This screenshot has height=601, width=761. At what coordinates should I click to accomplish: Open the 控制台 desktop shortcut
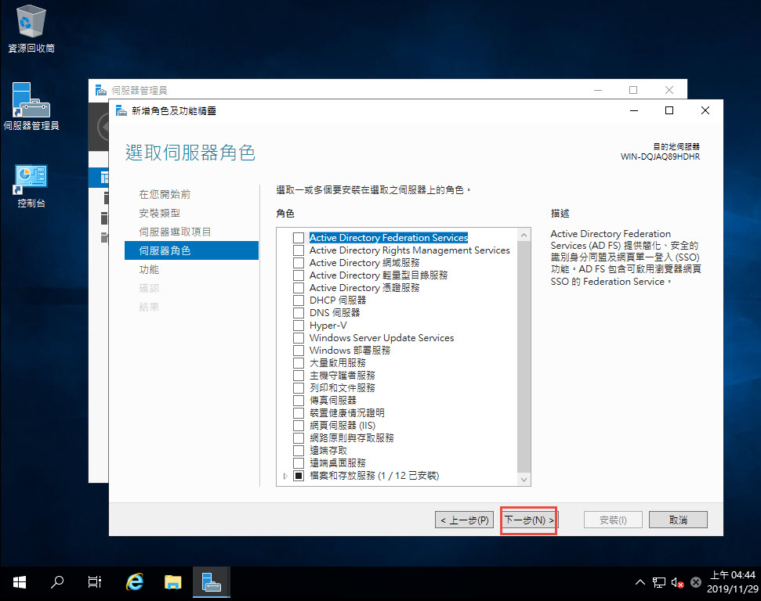31,186
